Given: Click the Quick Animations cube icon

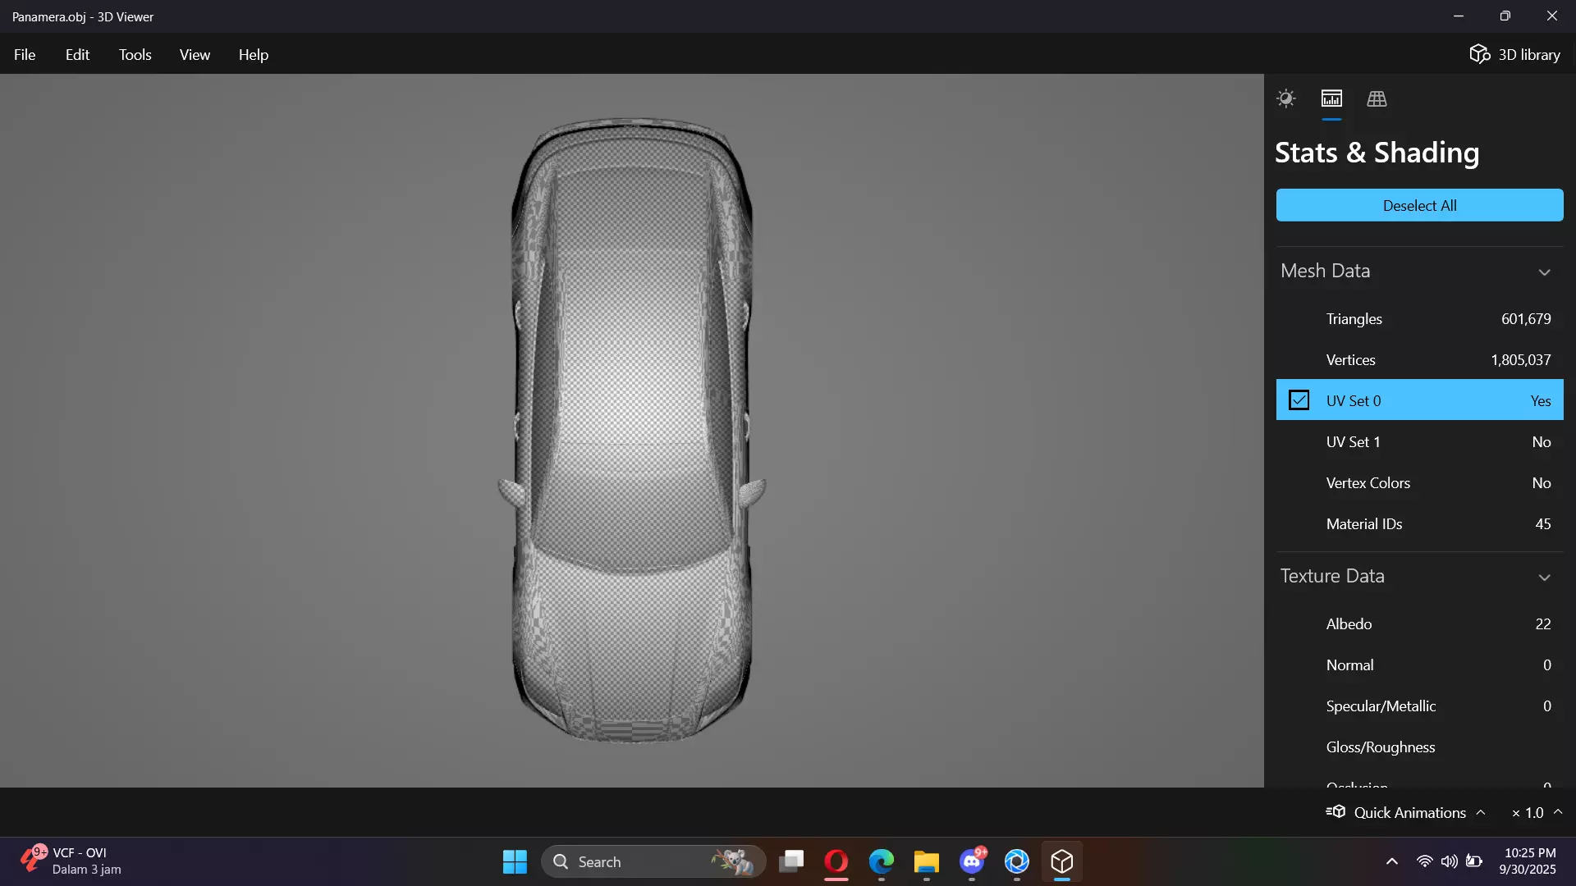Looking at the screenshot, I should [1335, 812].
